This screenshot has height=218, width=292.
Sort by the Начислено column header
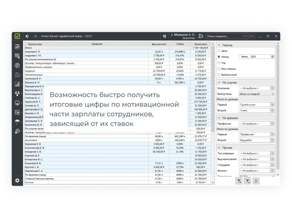tap(201, 44)
